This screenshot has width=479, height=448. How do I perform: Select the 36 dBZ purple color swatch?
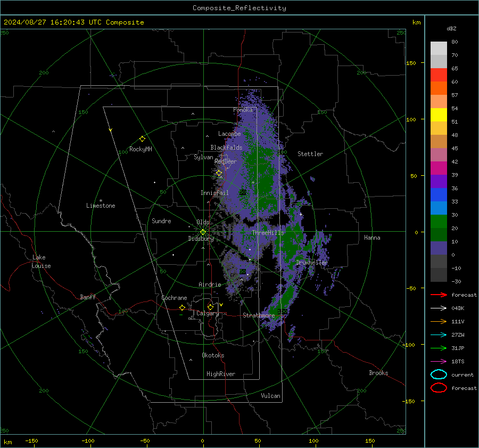[x=439, y=182]
